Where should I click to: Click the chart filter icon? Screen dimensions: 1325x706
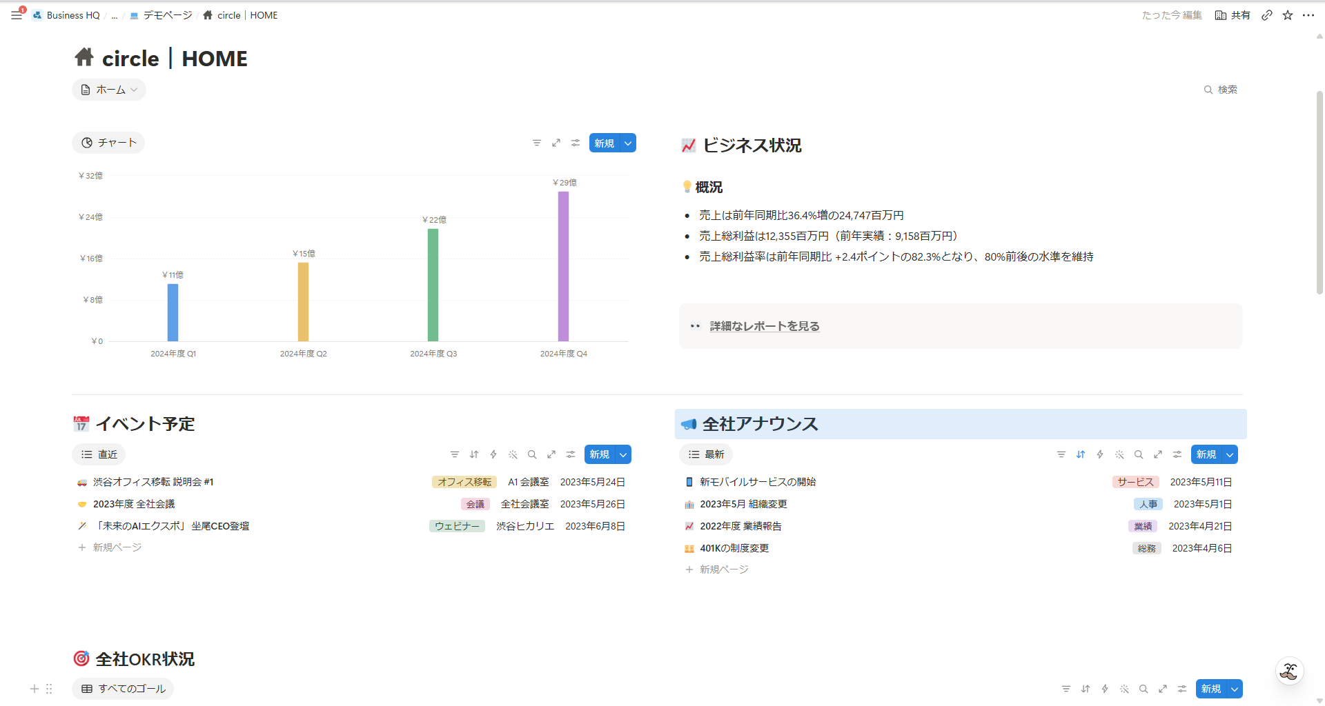[537, 143]
